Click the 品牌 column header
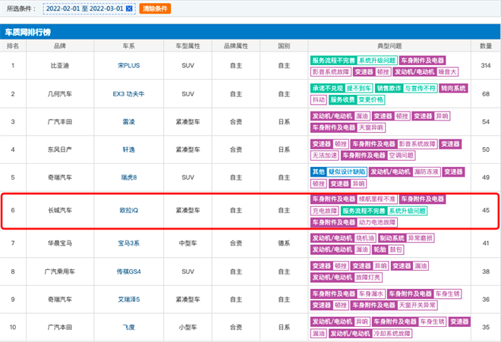 point(60,46)
